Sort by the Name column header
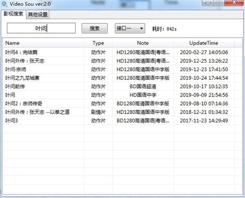The image size is (245, 198). pyautogui.click(x=43, y=43)
